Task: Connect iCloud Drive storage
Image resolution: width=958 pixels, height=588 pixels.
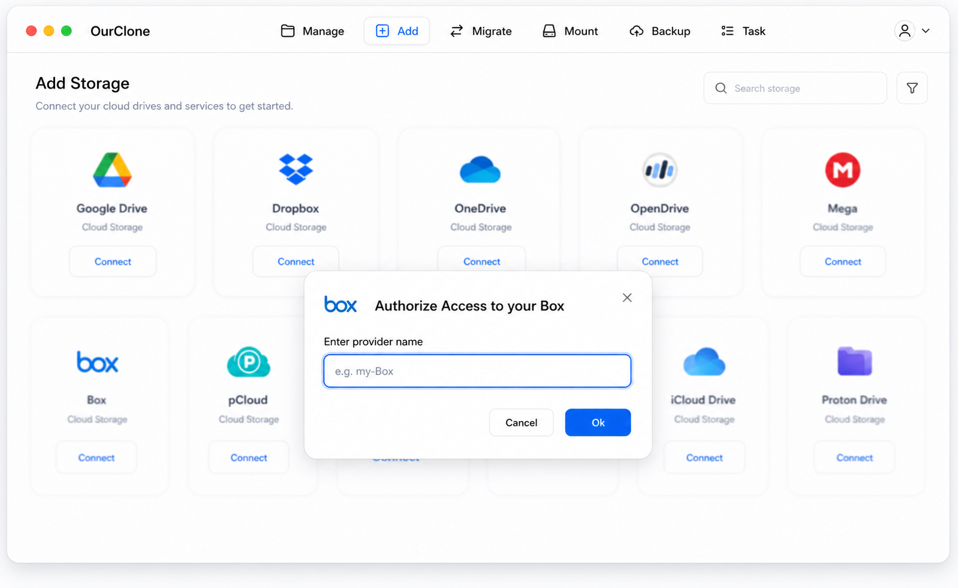Action: (704, 458)
